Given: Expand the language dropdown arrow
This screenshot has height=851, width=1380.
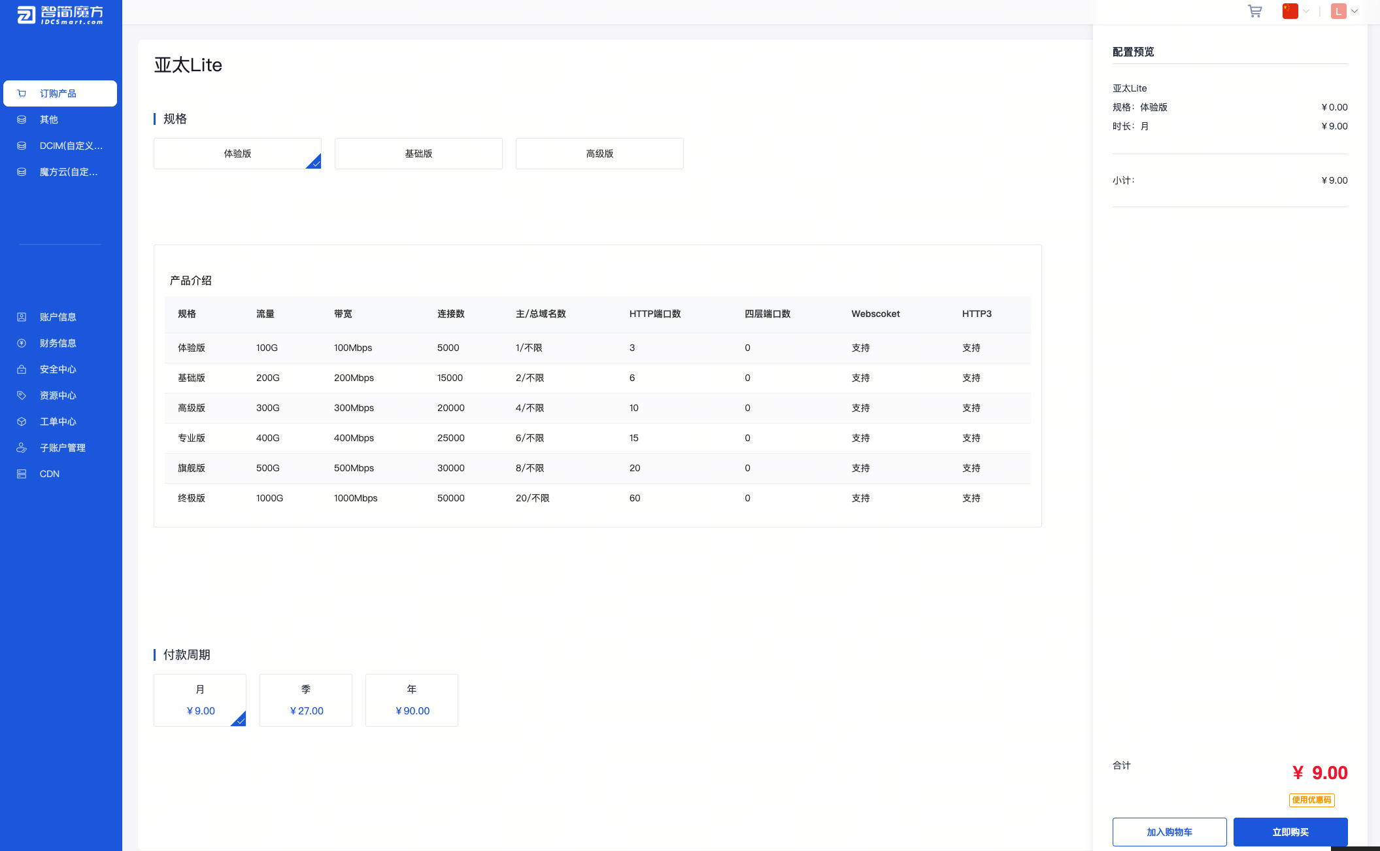Looking at the screenshot, I should coord(1306,11).
